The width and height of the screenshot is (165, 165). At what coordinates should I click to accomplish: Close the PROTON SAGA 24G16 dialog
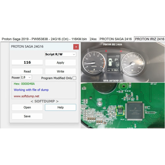click(x=76, y=47)
